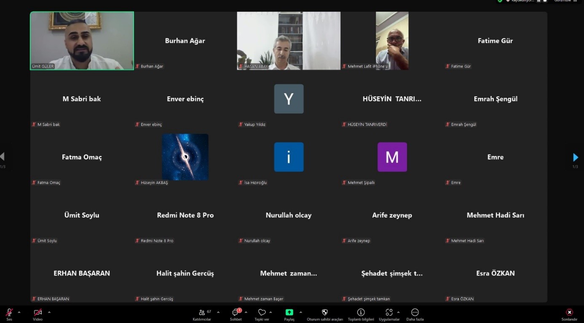
Task: Open the Sohbet chat panel
Action: coord(236,314)
